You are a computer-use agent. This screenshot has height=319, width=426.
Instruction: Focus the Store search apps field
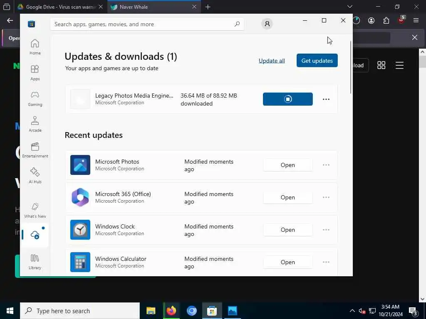pos(147,24)
